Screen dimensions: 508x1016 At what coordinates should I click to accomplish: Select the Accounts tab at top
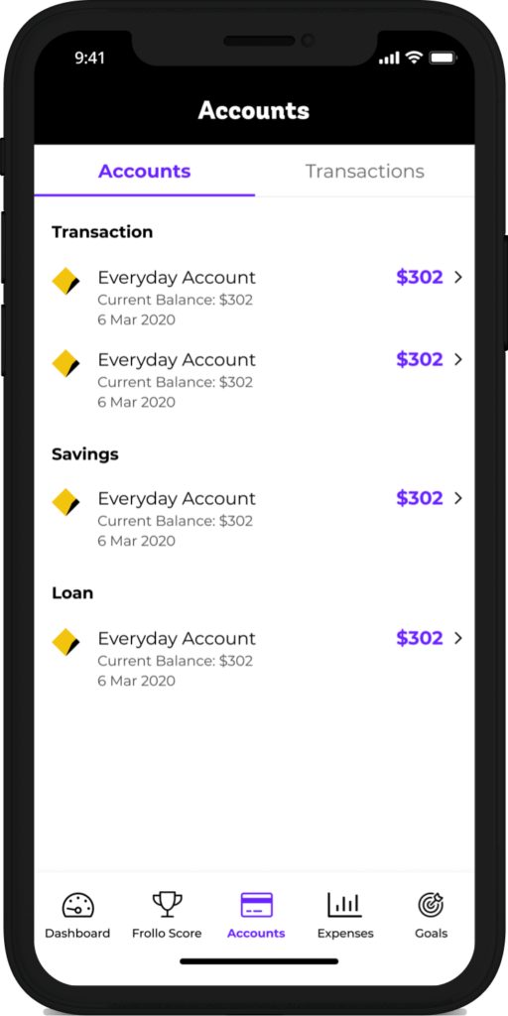point(145,171)
